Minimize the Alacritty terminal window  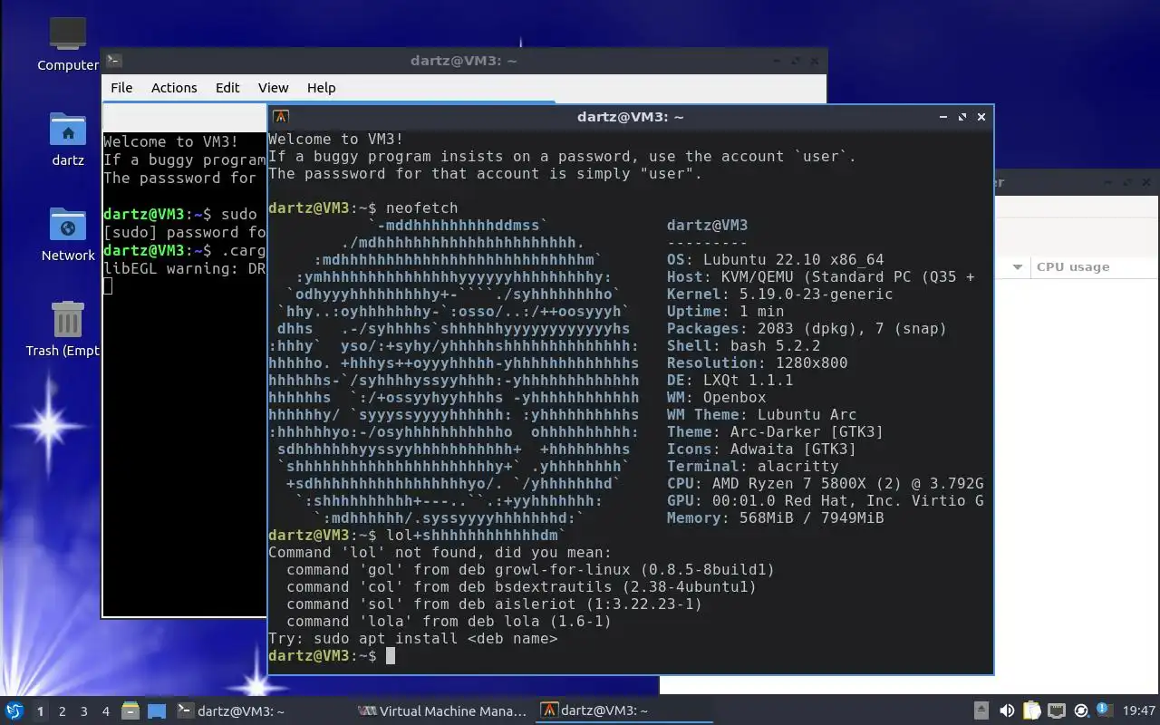[943, 117]
